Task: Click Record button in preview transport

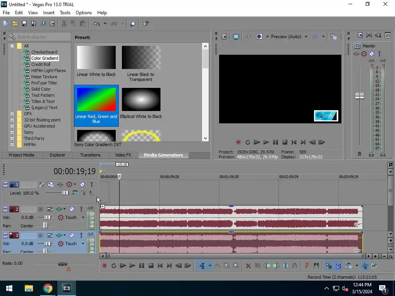Action: click(238, 143)
